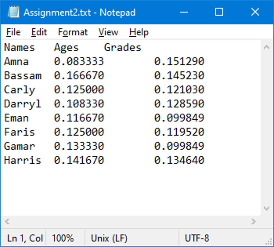Place cursor on the name Gamar
Screen dimensions: 274x247
pos(19,146)
